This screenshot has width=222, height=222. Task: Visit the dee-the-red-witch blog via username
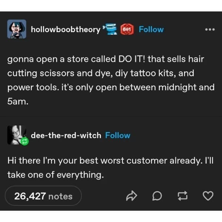(x=66, y=135)
